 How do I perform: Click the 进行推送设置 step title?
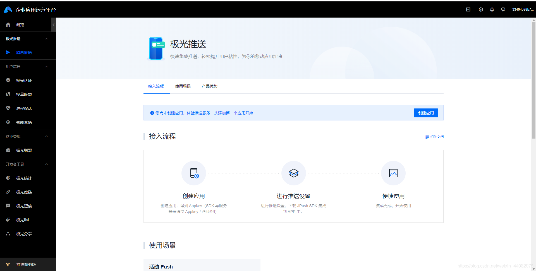click(x=294, y=196)
